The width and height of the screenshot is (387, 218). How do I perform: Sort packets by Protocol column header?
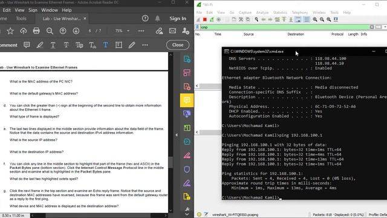coord(337,34)
